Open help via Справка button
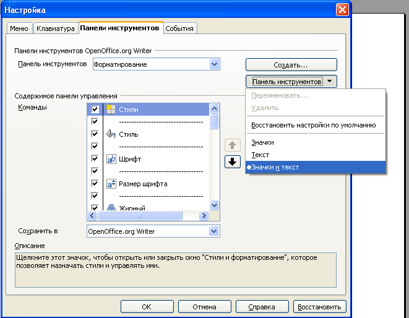 click(x=262, y=306)
